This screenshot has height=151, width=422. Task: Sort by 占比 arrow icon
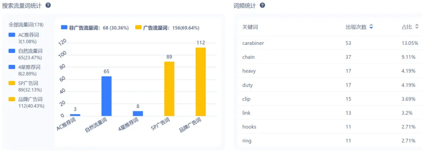(417, 27)
